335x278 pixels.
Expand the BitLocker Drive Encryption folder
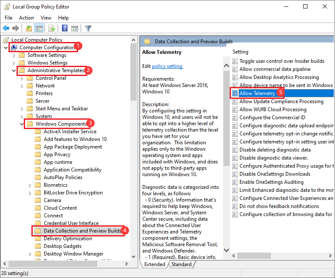[x=30, y=193]
